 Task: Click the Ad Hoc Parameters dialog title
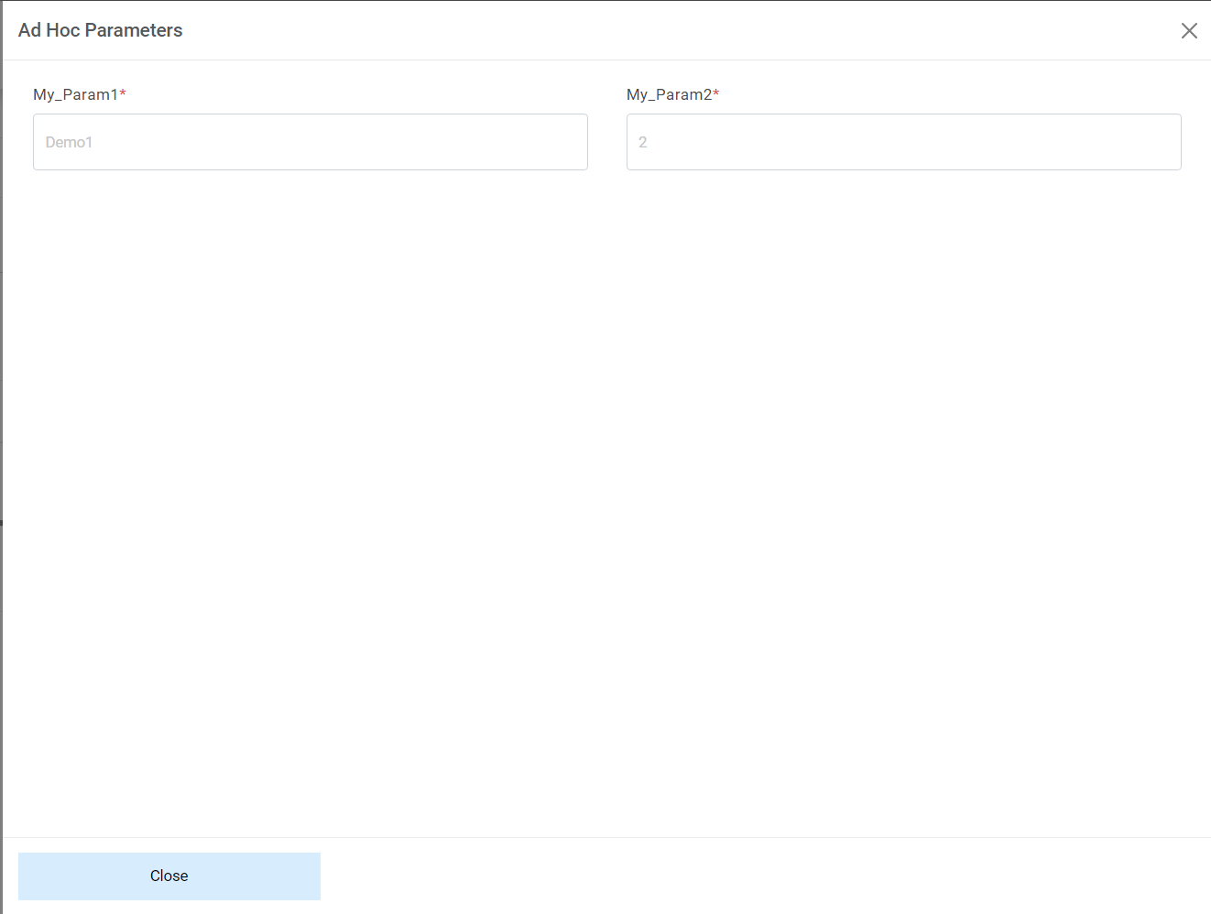pos(100,30)
